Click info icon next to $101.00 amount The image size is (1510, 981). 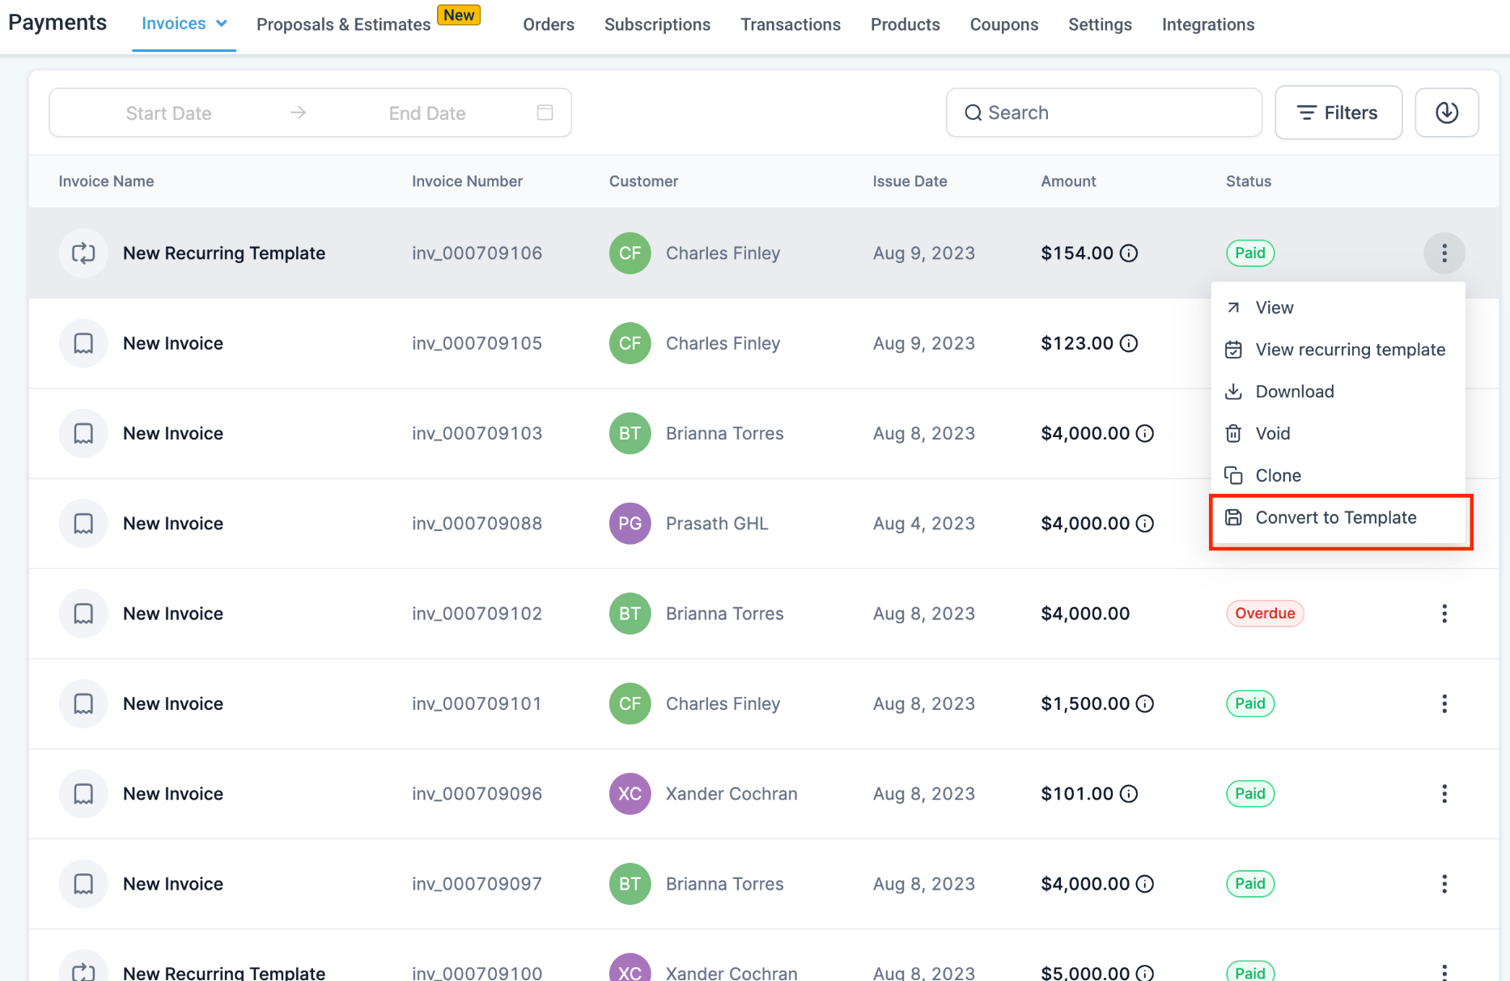tap(1129, 794)
